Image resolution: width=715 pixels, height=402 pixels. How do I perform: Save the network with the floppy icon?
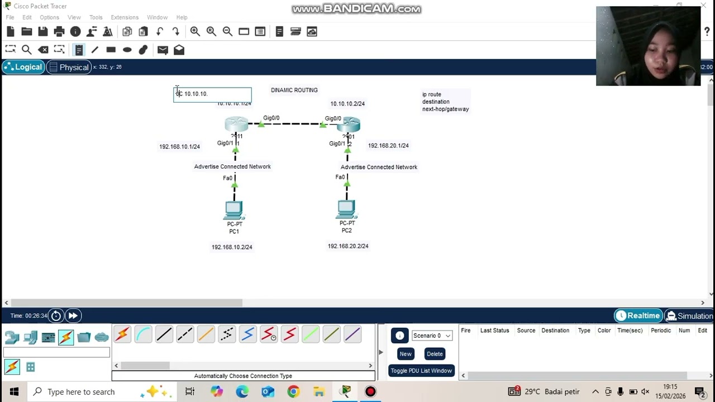click(42, 32)
